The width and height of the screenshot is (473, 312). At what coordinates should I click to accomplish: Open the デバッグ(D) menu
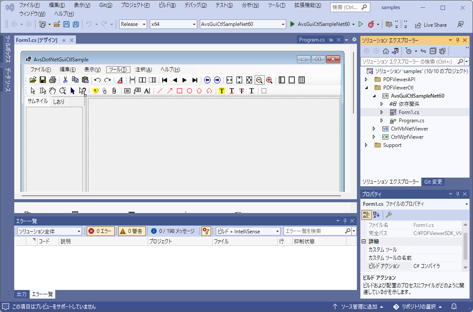pyautogui.click(x=196, y=5)
